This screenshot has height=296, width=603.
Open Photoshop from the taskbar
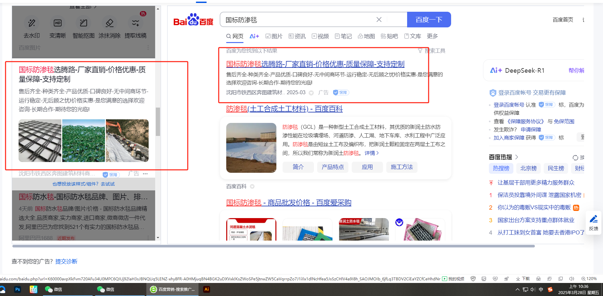[18, 289]
